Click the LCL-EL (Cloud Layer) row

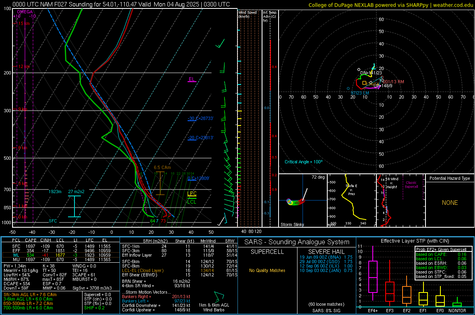click(x=180, y=270)
